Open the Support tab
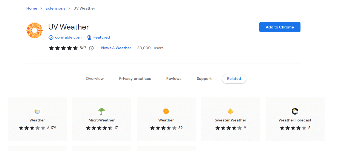The width and height of the screenshot is (346, 151). (204, 79)
